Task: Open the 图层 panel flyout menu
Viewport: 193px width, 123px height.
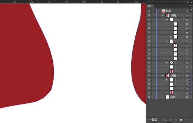Action: click(191, 6)
